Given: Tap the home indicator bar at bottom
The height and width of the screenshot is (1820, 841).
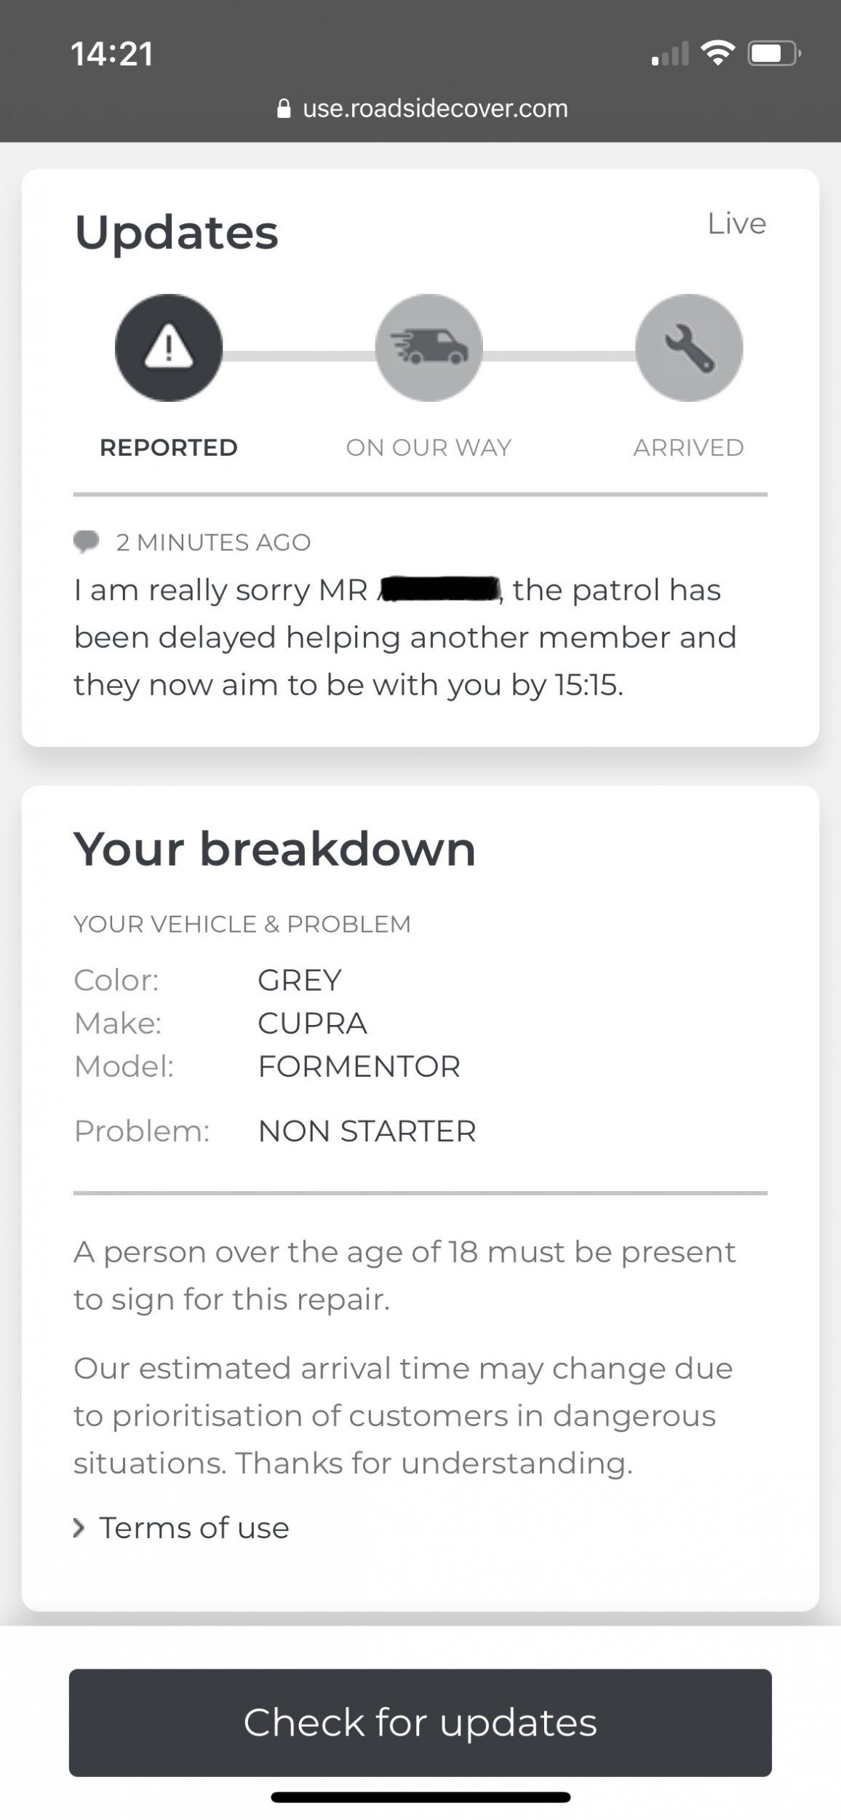Looking at the screenshot, I should pos(420,1797).
